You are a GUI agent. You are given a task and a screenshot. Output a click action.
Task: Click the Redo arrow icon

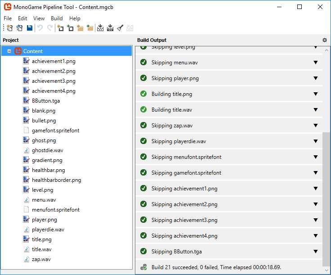(50, 28)
